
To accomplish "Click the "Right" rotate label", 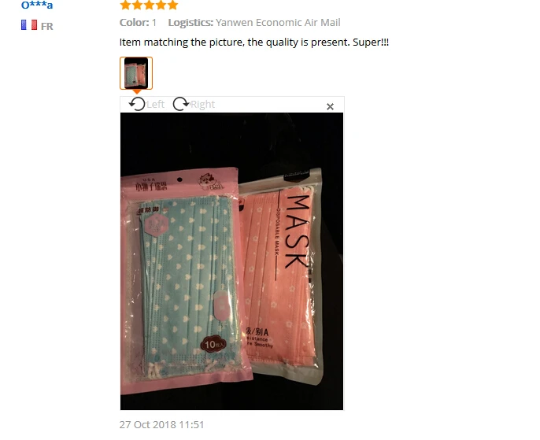I will coord(203,105).
